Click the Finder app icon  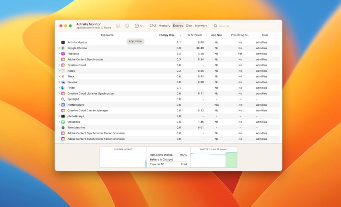[63, 88]
